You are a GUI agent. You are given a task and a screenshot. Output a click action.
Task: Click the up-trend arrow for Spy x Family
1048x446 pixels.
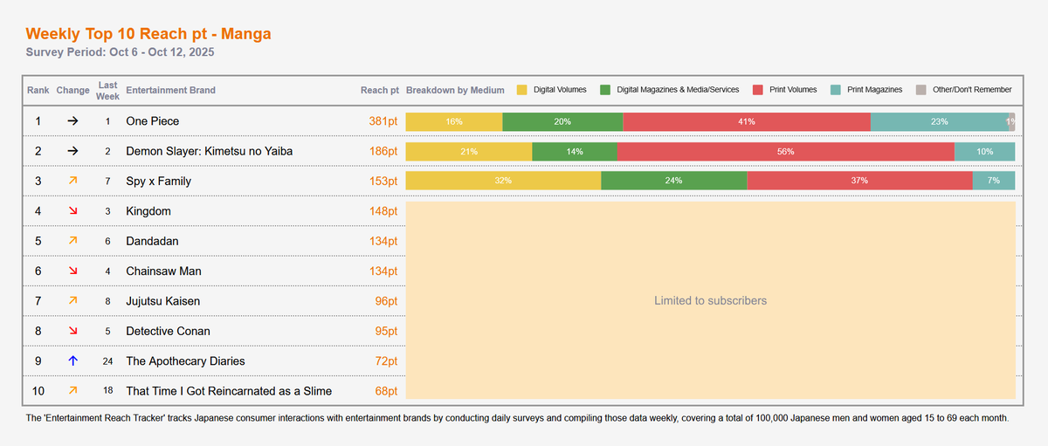(x=72, y=181)
